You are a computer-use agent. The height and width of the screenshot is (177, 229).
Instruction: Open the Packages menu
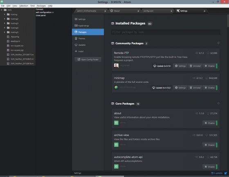(41, 6)
